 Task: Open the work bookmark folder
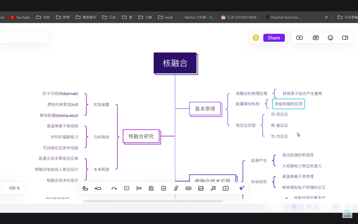tap(166, 17)
